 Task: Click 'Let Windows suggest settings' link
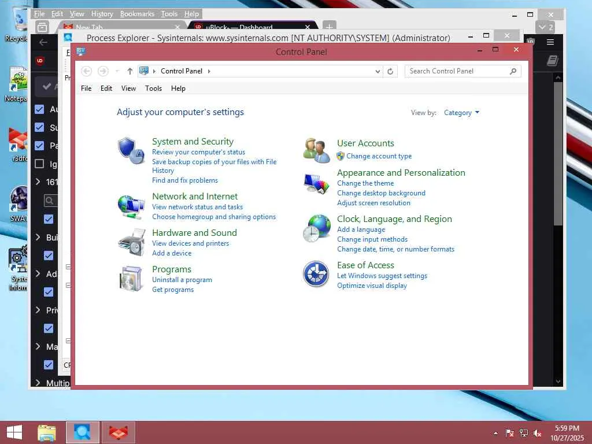tap(382, 276)
